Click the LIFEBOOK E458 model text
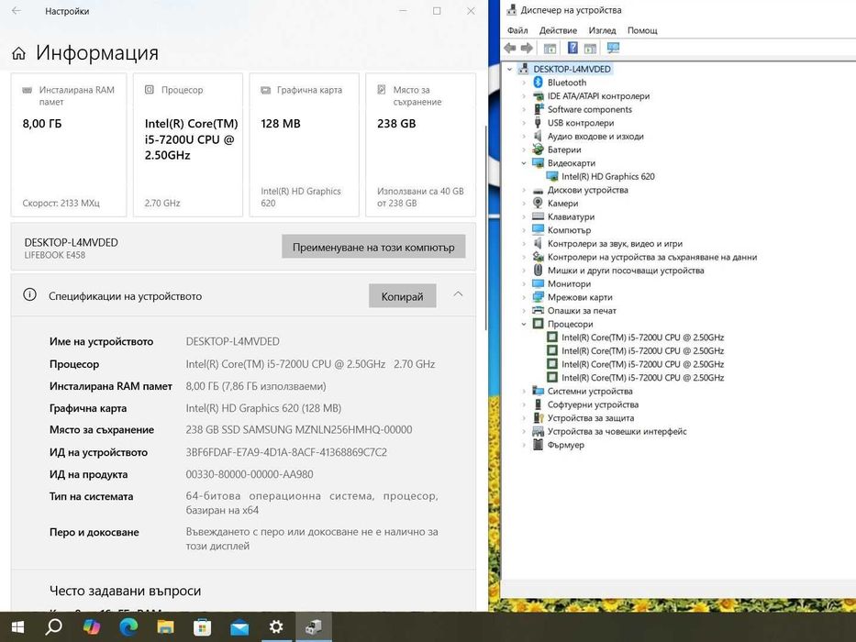856x642 pixels. click(x=55, y=255)
